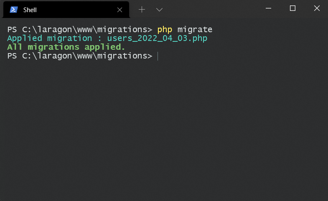Click the first PS C:\laragon\www\migrations prompt

pyautogui.click(x=80, y=30)
